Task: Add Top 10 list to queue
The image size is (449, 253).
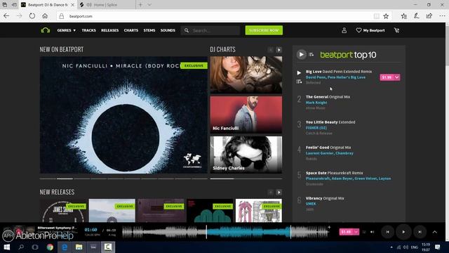Action: pos(311,55)
